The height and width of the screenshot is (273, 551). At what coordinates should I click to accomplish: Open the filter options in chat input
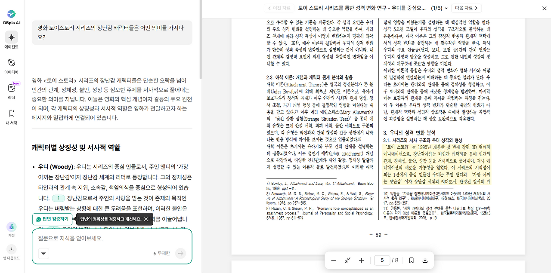tap(43, 254)
